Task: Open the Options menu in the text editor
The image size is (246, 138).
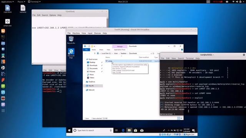Action: pos(53,15)
